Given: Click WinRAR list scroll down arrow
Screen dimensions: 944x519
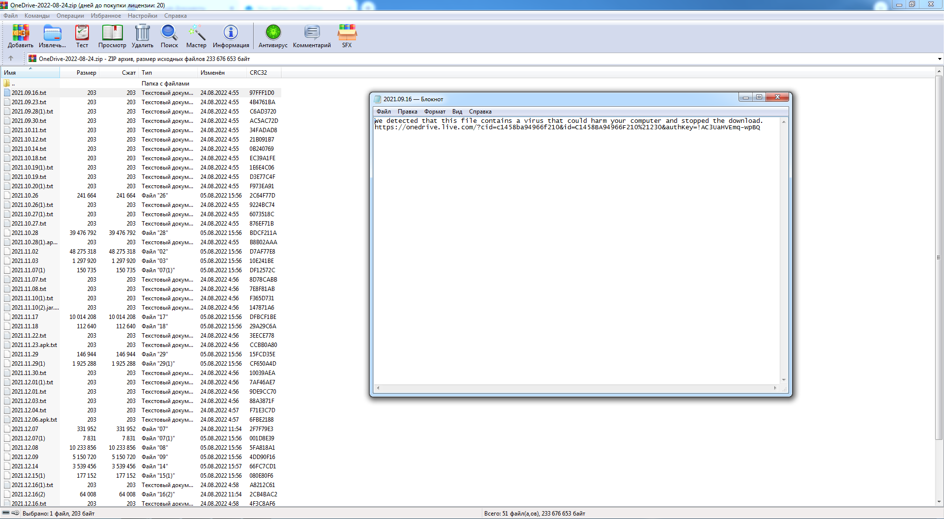Looking at the screenshot, I should [x=939, y=502].
